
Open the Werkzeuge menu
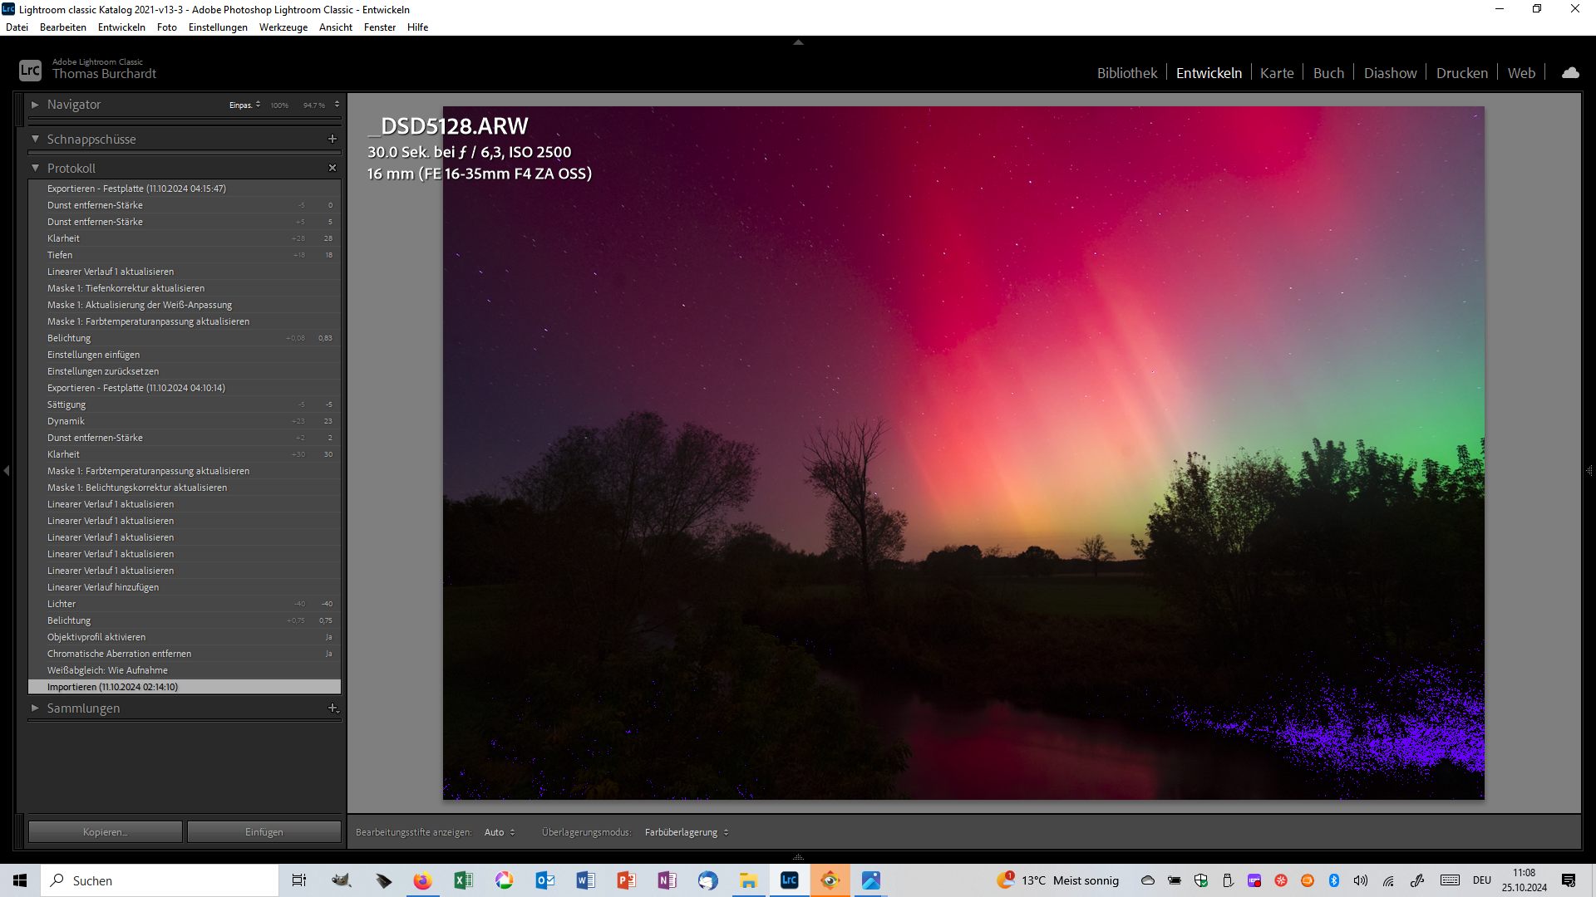[283, 27]
